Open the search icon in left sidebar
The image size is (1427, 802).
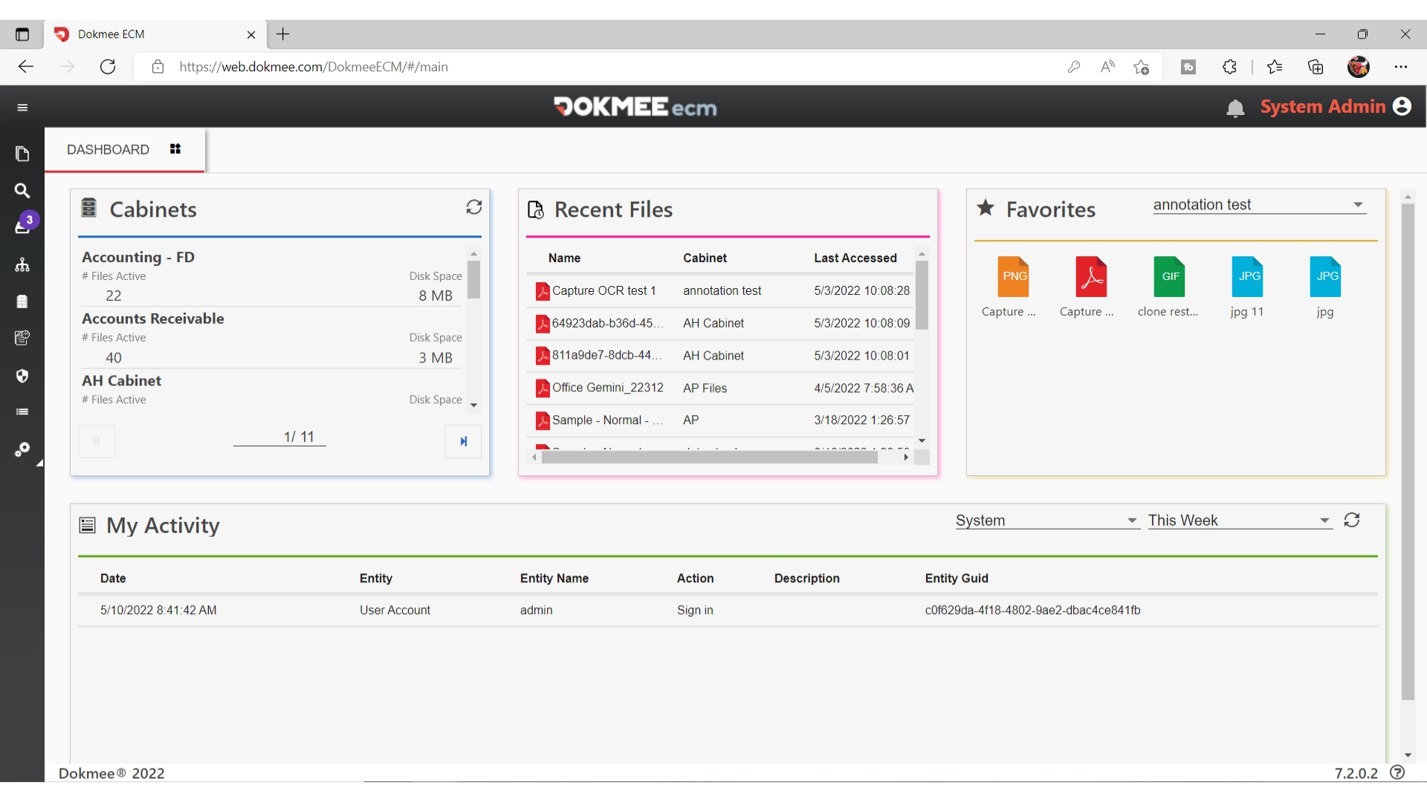point(22,191)
